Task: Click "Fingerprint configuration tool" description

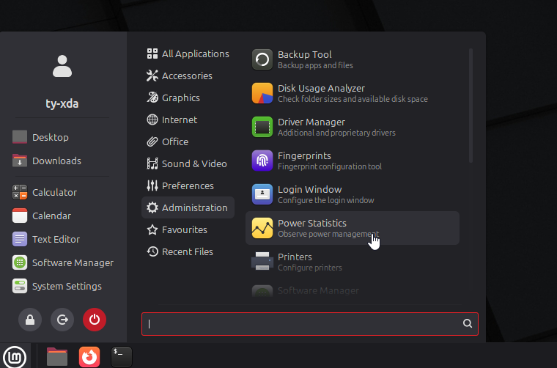Action: (x=330, y=166)
